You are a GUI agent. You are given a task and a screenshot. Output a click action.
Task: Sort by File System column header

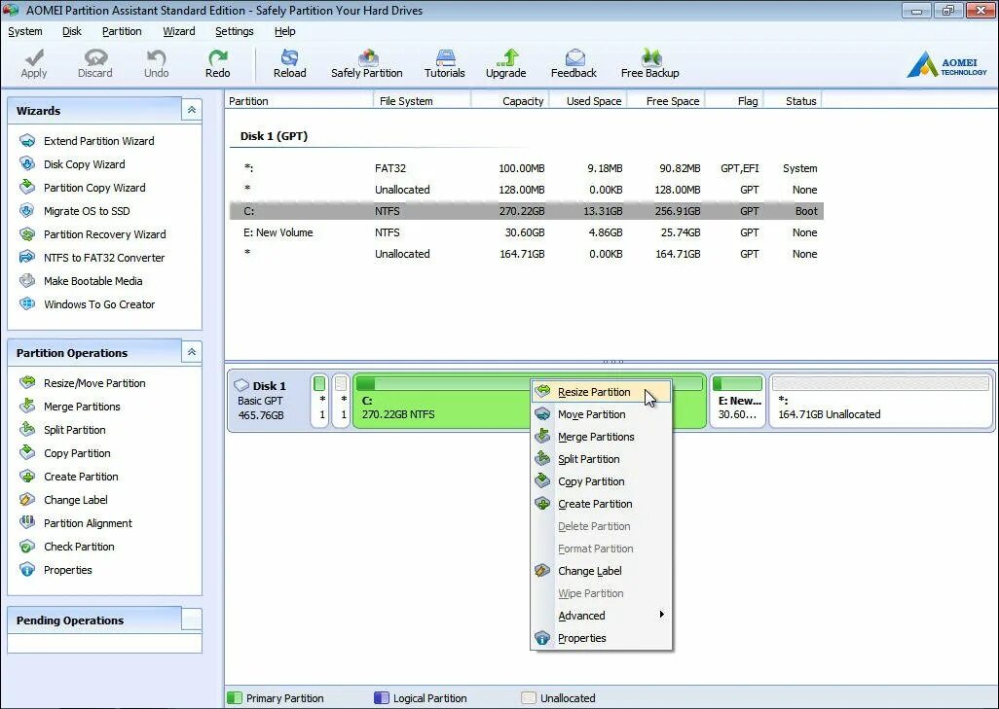[x=422, y=100]
